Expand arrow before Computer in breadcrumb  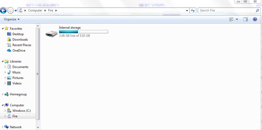[x=25, y=10]
